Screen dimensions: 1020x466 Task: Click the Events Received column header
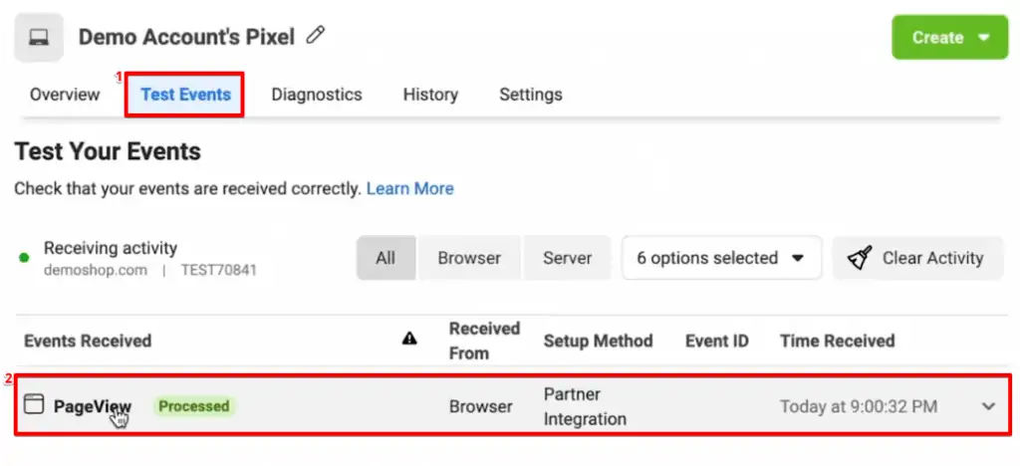point(88,341)
